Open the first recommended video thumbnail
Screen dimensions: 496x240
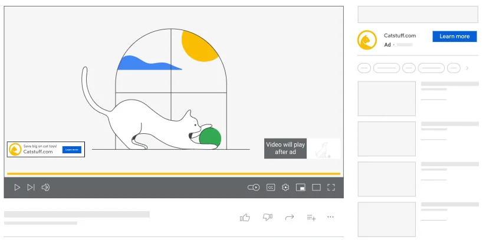386,98
